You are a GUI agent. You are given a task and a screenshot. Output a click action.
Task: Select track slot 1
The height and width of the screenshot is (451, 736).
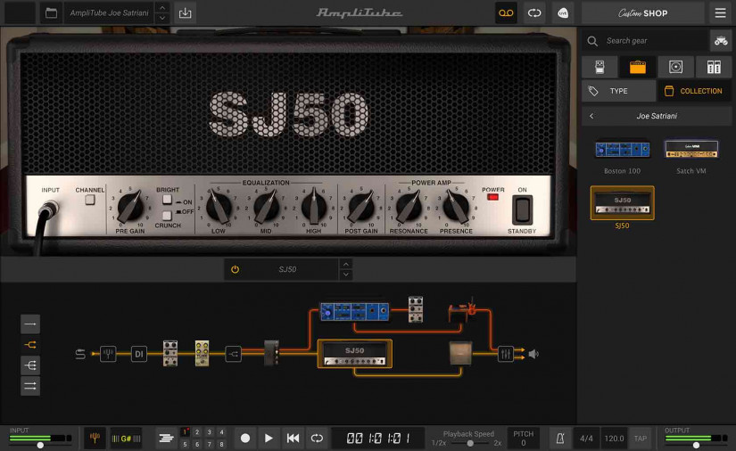click(x=185, y=432)
